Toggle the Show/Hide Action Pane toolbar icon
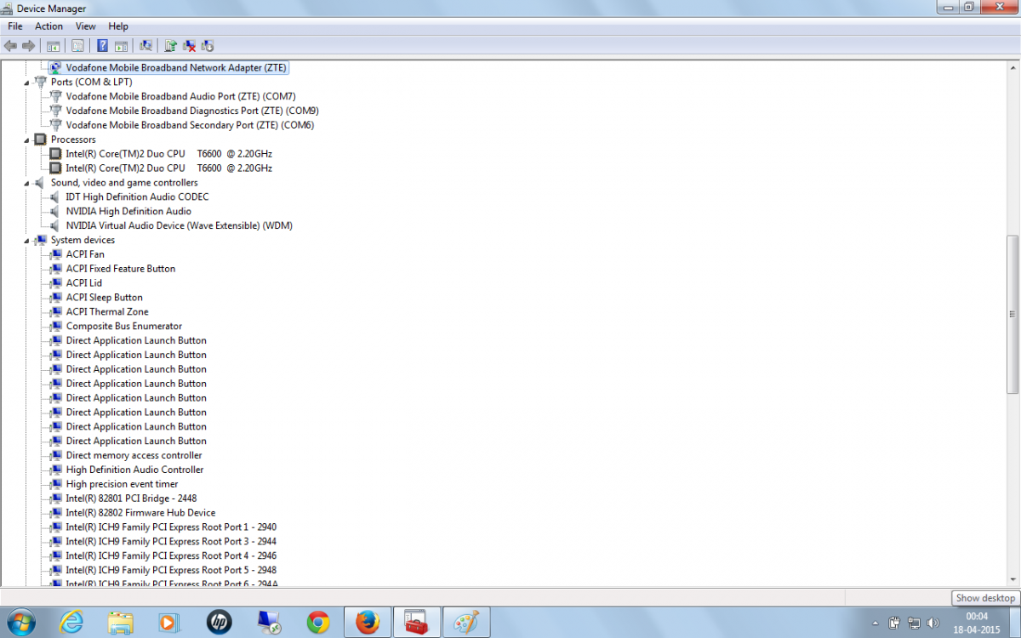 121,45
